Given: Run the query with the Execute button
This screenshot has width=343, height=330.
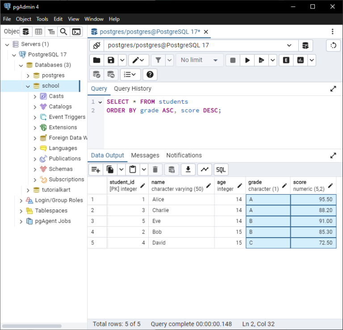Looking at the screenshot, I should [247, 60].
